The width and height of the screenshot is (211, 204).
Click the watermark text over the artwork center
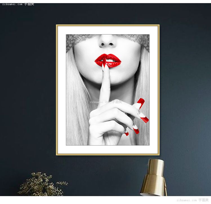[106, 102]
